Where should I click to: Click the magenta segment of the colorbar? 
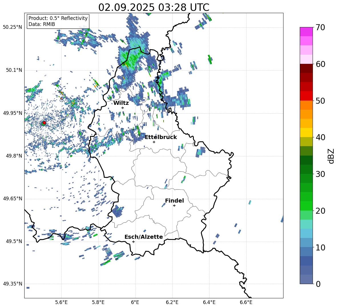click(x=306, y=32)
